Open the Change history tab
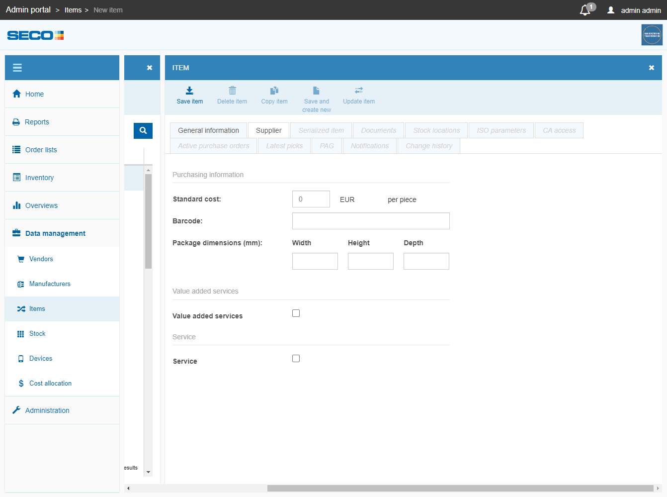This screenshot has height=497, width=667. click(x=429, y=146)
